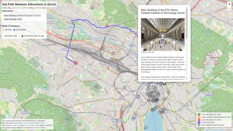Select the By foot transport mode

point(3,30)
